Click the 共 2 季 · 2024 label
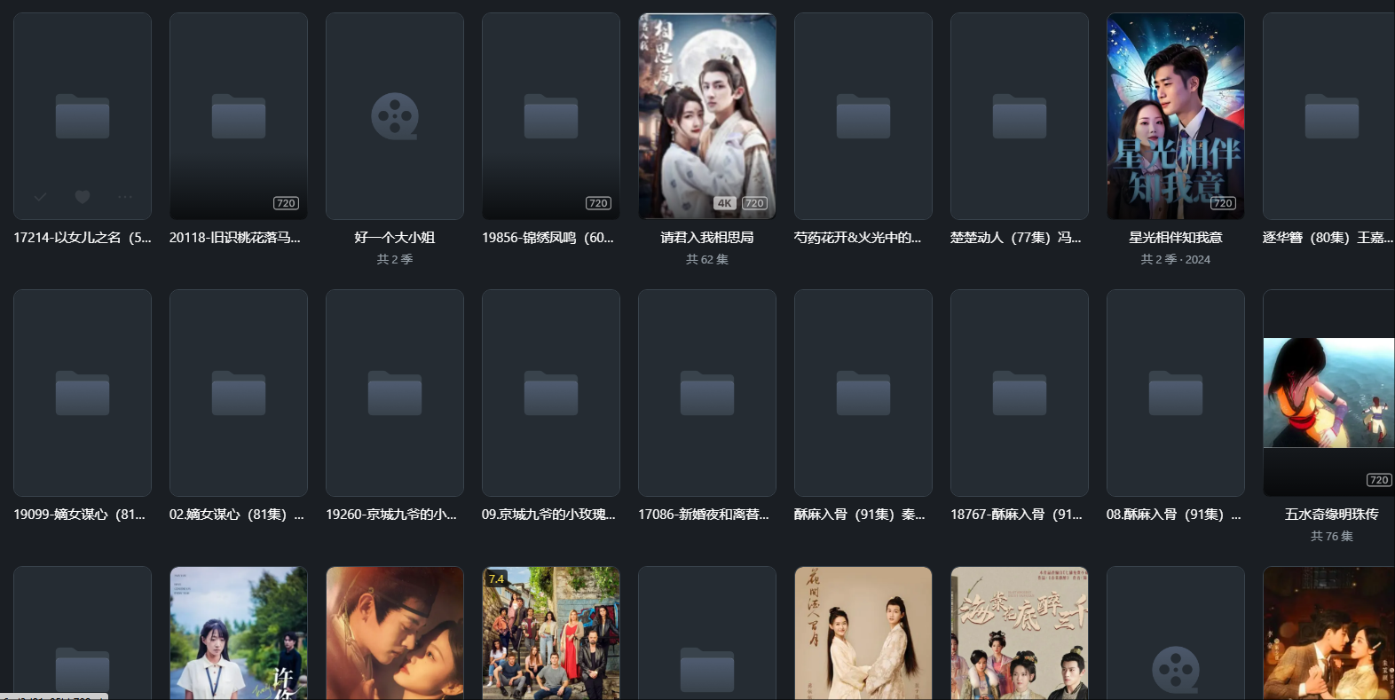The width and height of the screenshot is (1395, 700). tap(1176, 259)
